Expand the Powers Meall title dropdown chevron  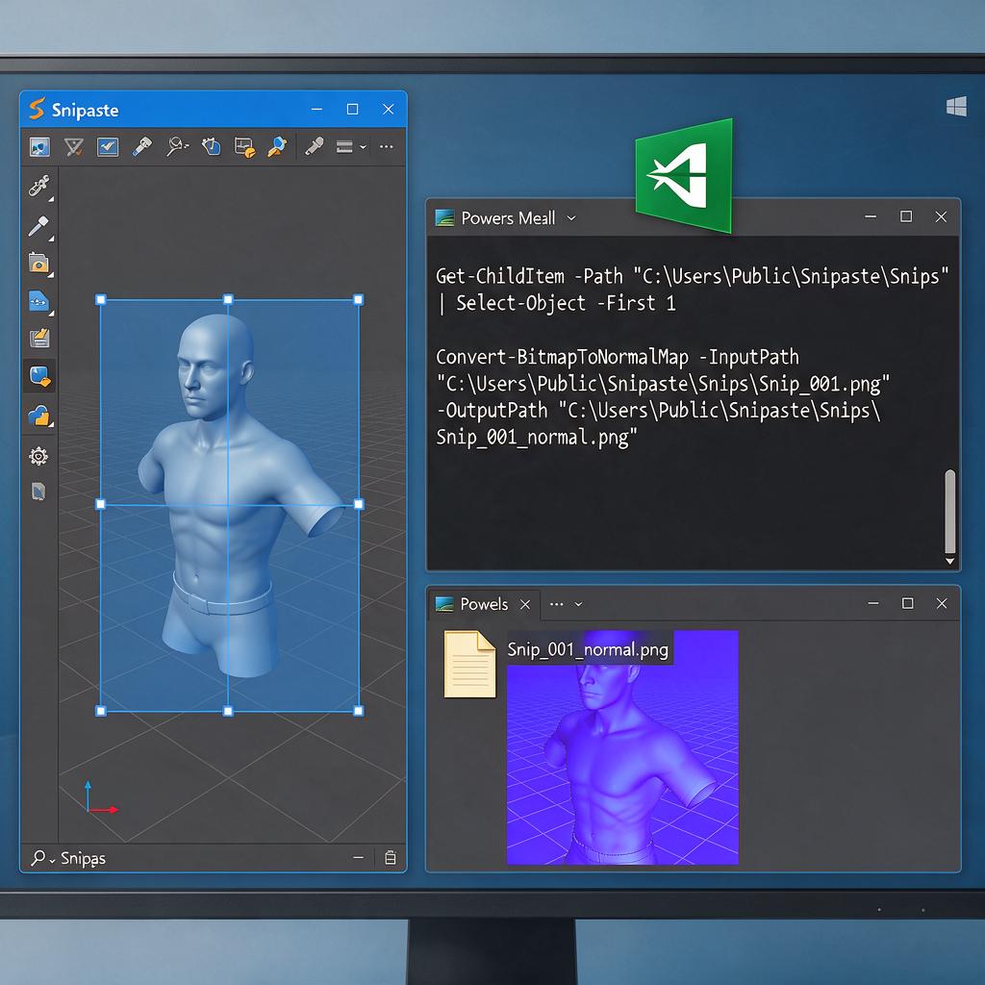571,218
